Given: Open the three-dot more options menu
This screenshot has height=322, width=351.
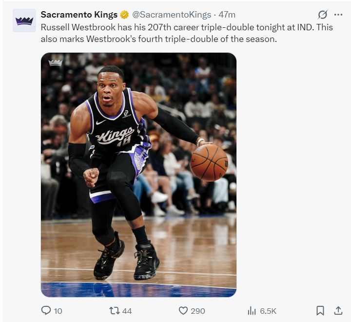Looking at the screenshot, I should click(x=338, y=15).
